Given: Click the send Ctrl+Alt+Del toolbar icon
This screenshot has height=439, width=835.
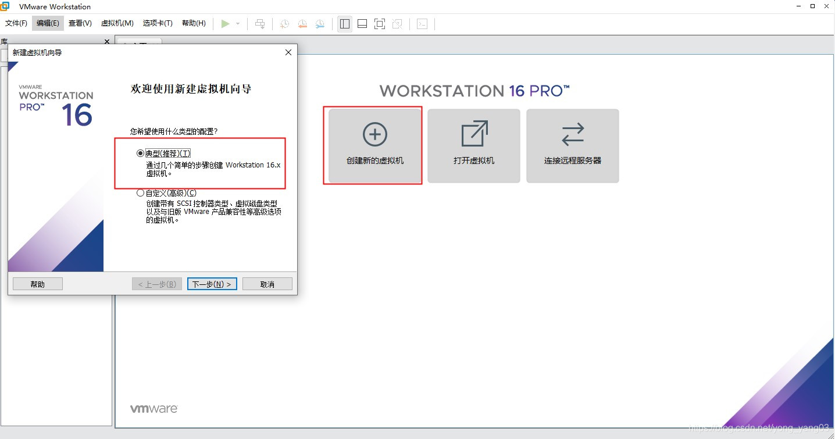Looking at the screenshot, I should (x=260, y=24).
